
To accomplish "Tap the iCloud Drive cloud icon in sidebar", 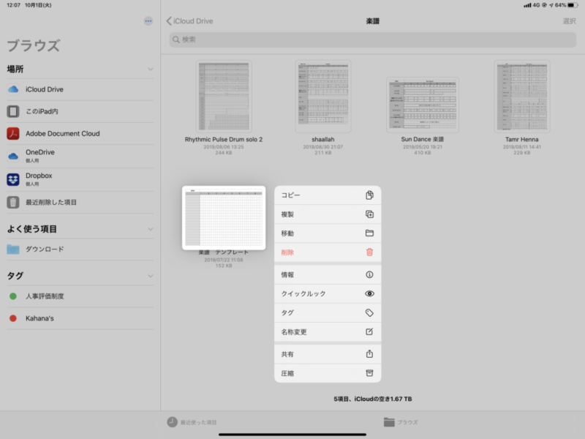I will [13, 89].
